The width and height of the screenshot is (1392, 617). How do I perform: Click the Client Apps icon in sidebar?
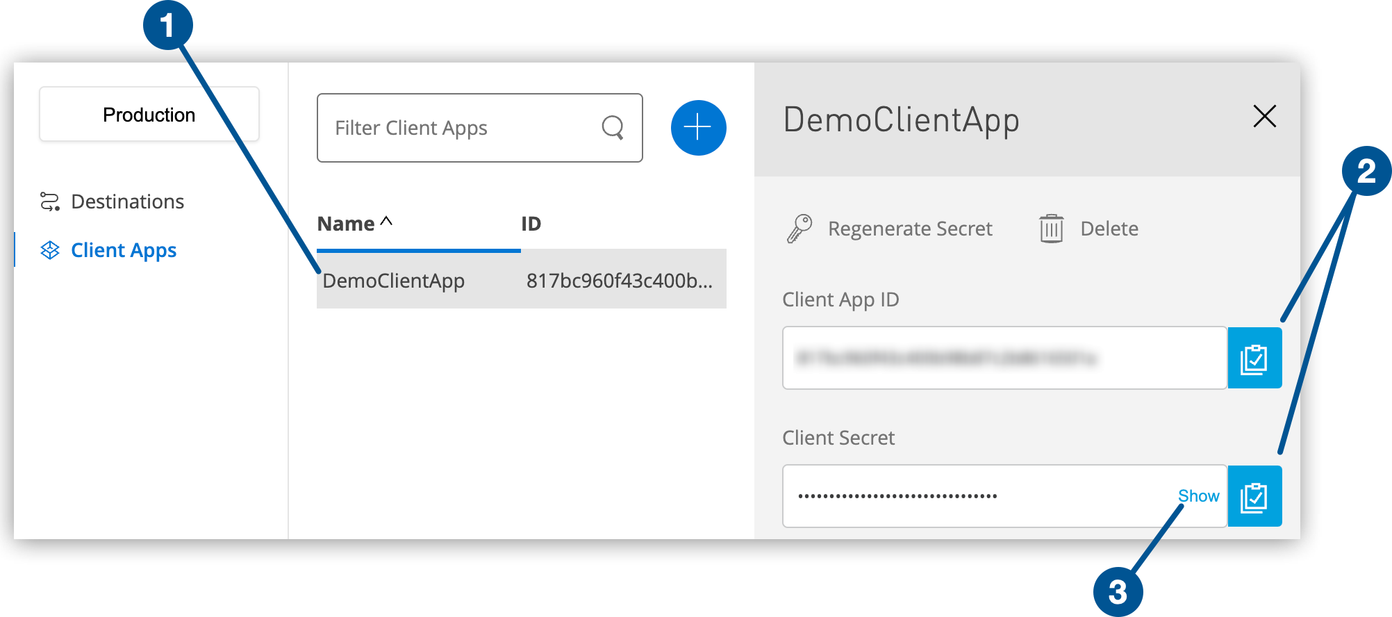(50, 250)
